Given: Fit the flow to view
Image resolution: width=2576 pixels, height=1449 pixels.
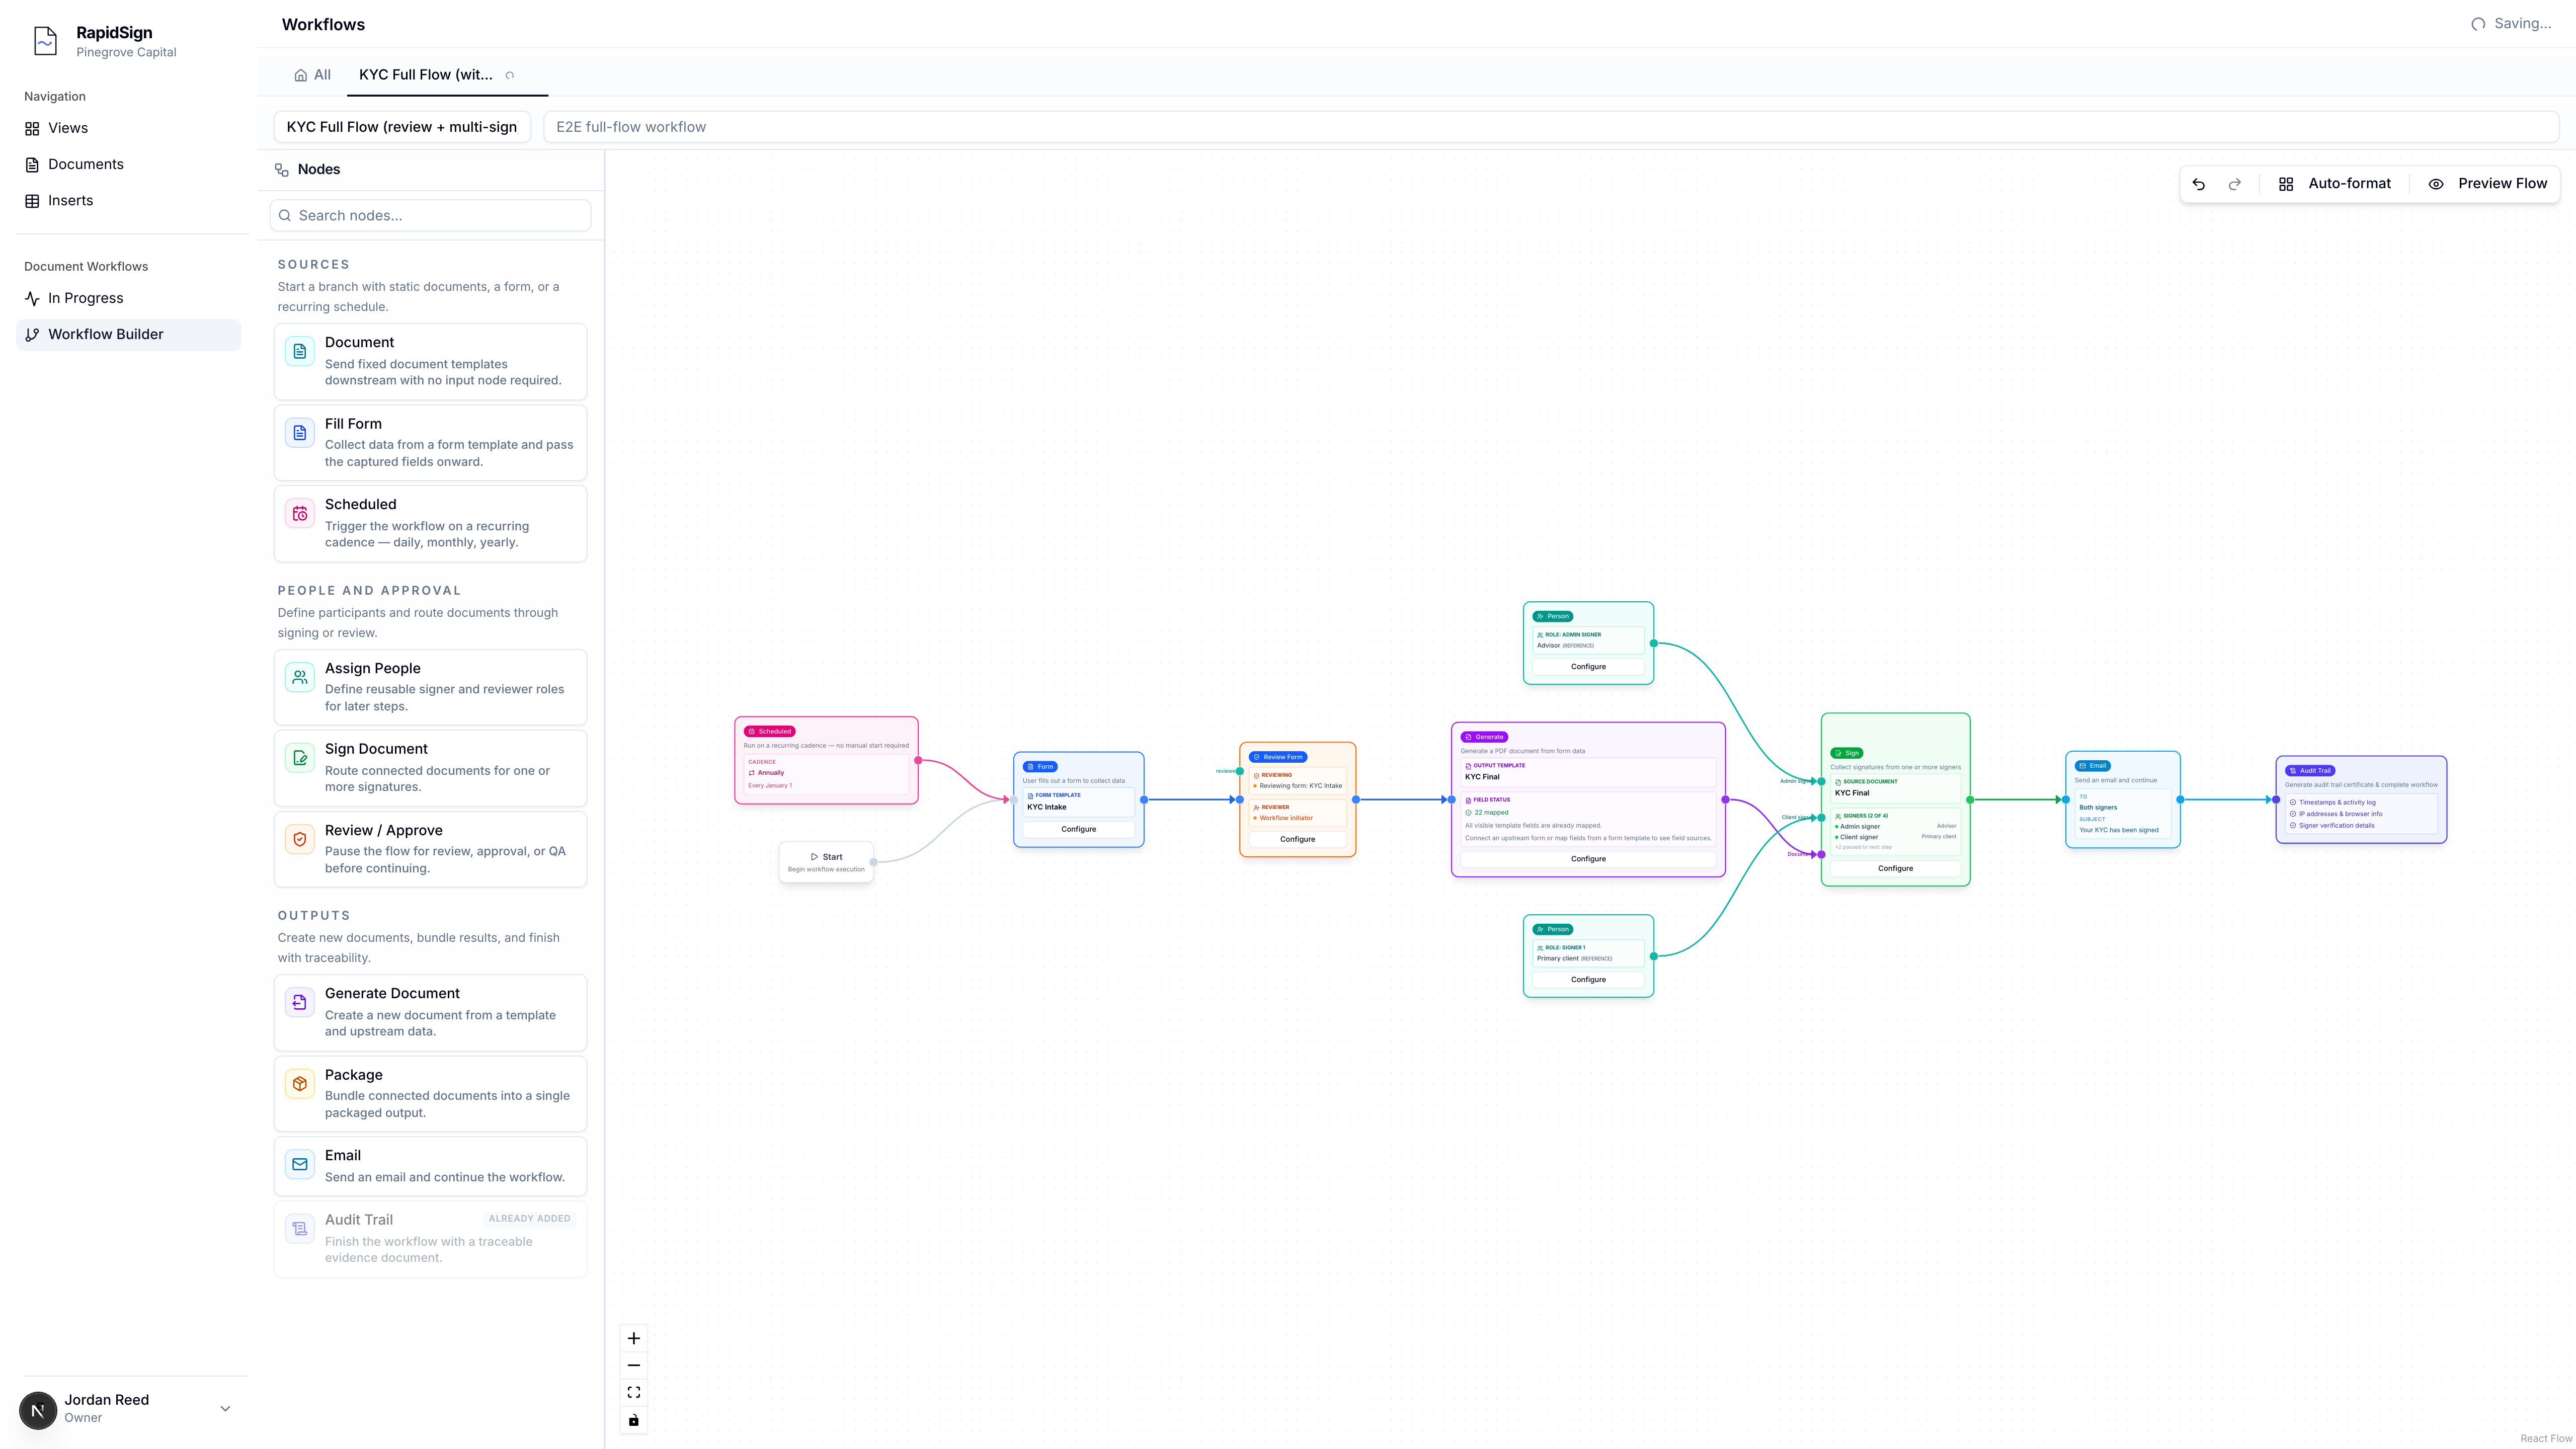Looking at the screenshot, I should coord(633,1392).
